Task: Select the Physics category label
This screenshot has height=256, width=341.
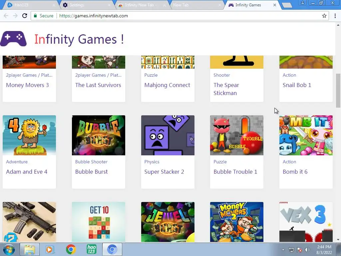Action: pos(152,162)
